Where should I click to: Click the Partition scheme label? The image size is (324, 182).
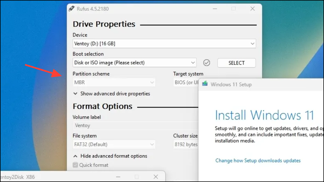pos(91,74)
